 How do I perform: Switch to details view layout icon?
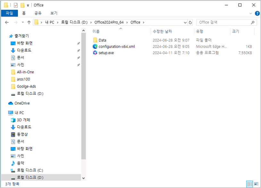[249, 184]
